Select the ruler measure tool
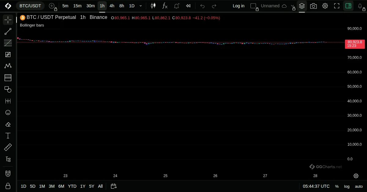 [8, 148]
